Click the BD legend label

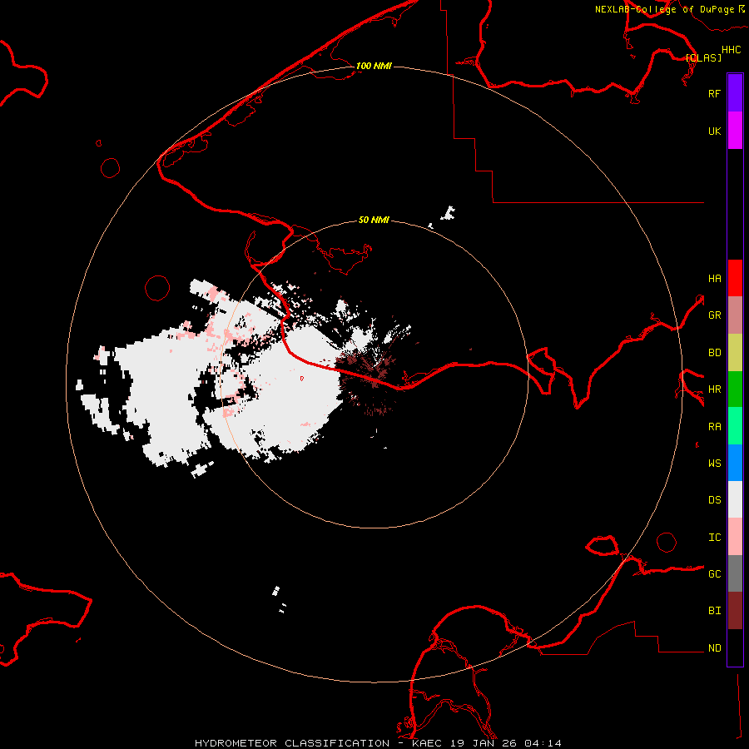714,352
